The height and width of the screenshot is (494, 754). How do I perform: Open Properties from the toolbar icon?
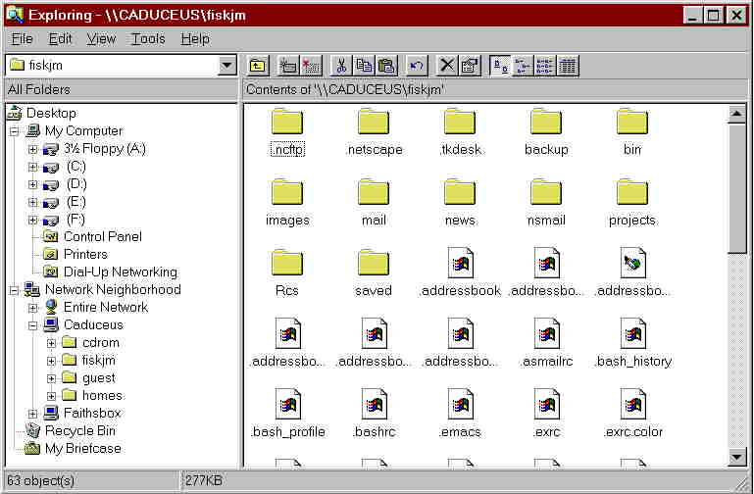tap(470, 66)
